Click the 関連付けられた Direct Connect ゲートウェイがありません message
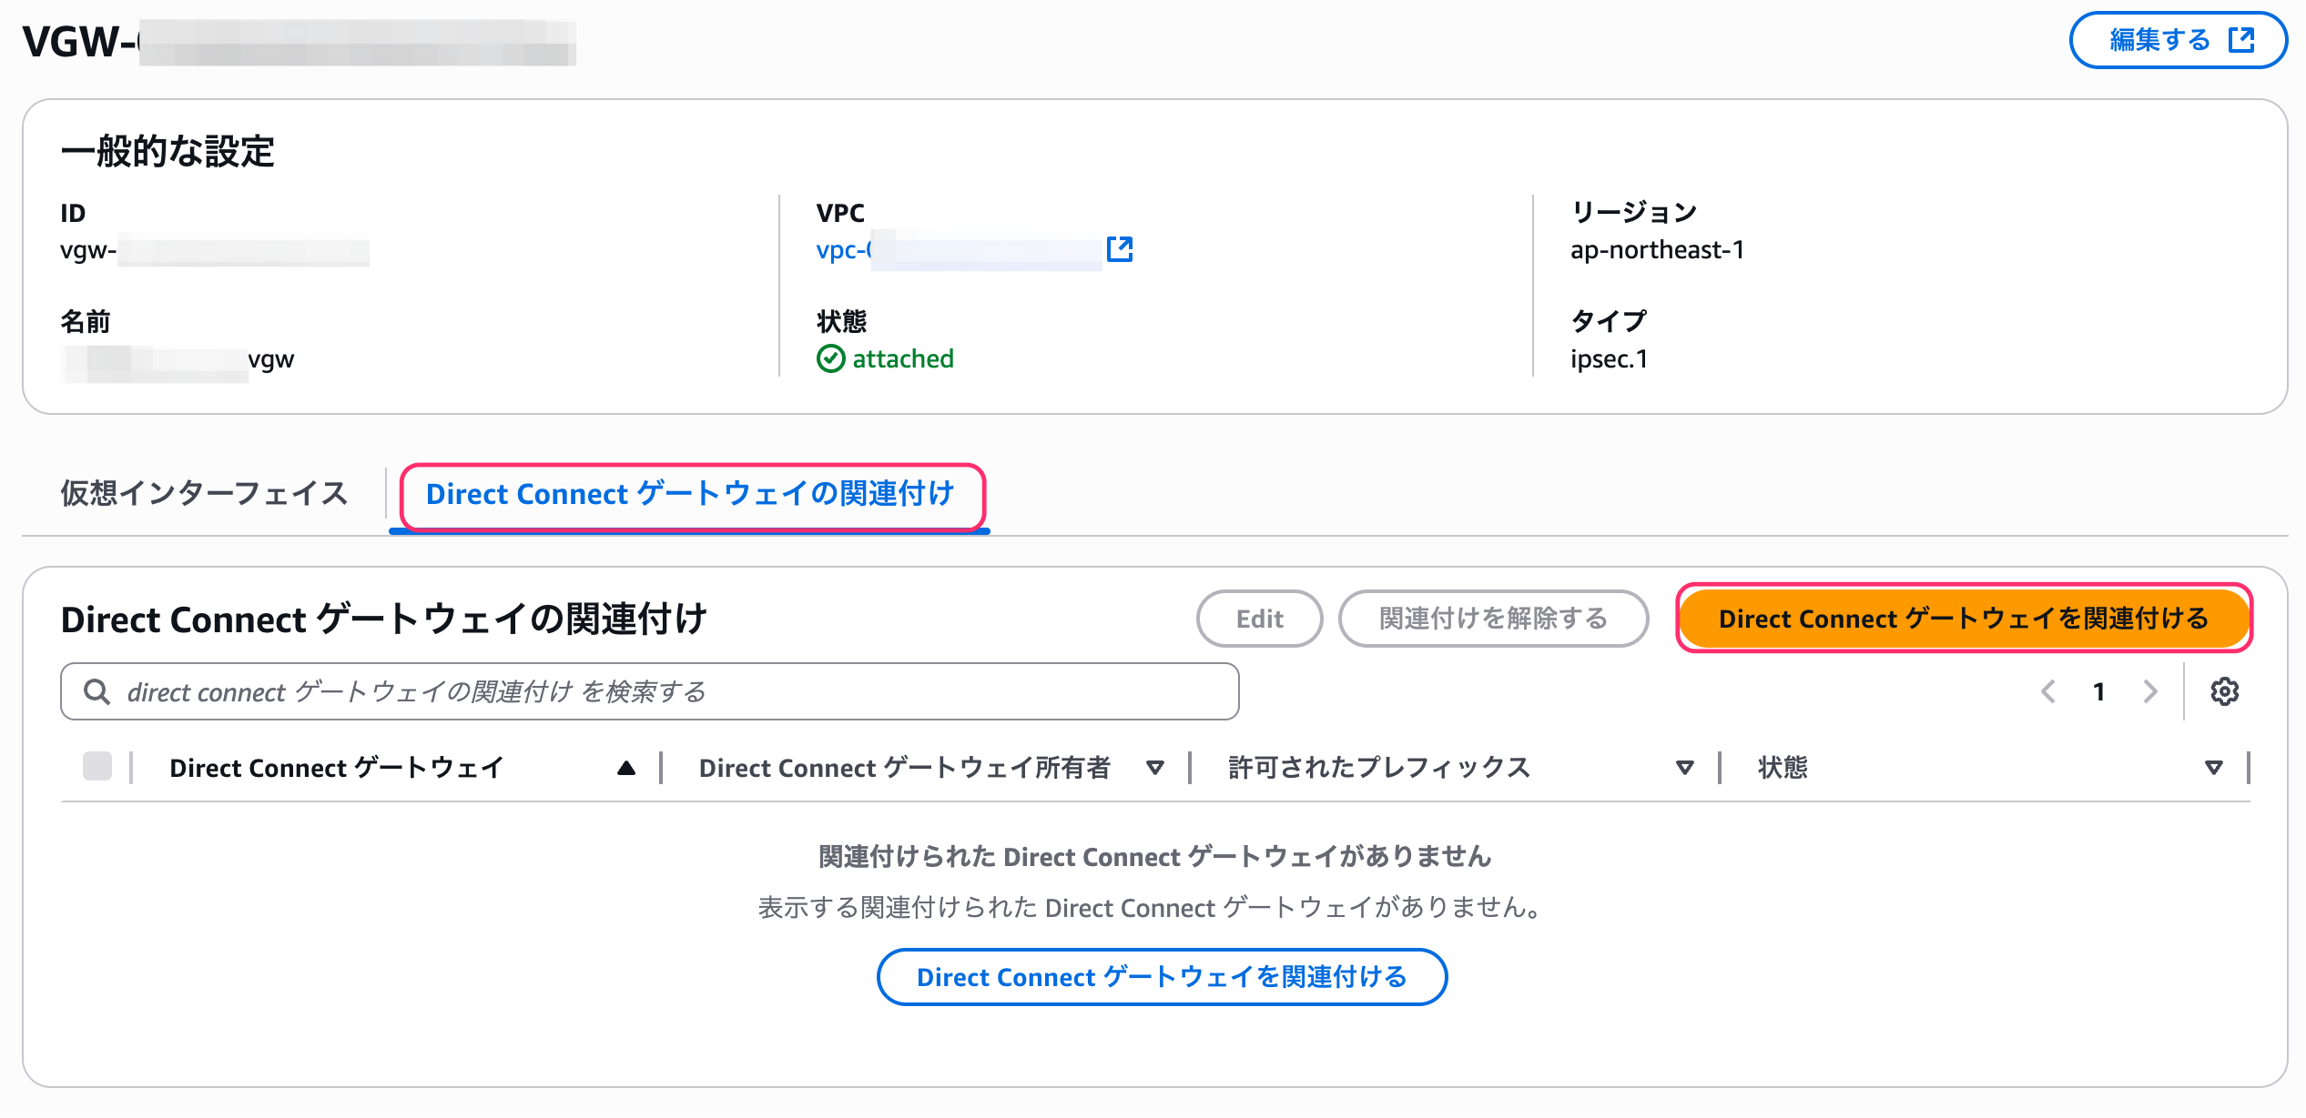The width and height of the screenshot is (2306, 1118). point(1154,856)
